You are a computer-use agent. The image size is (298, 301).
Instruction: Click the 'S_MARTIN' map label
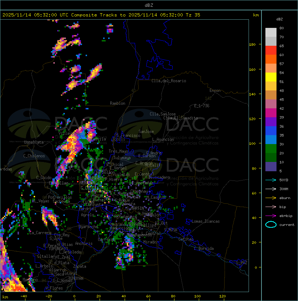(x=135, y=208)
